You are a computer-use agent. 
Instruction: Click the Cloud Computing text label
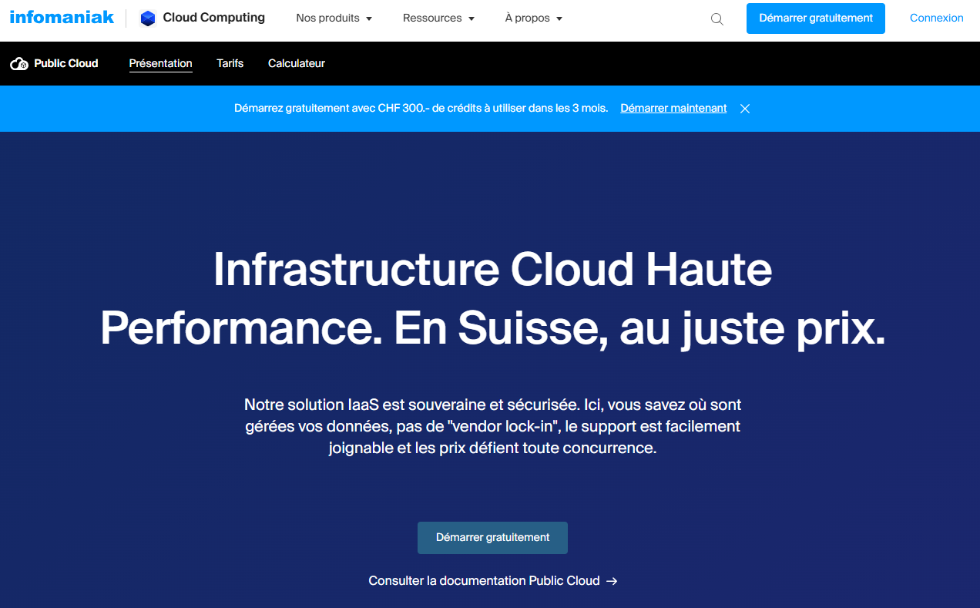[213, 18]
